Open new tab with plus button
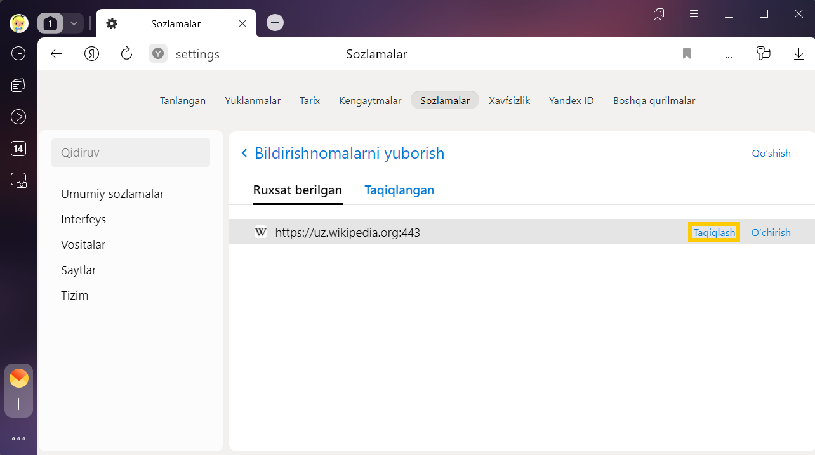Image resolution: width=815 pixels, height=455 pixels. pos(275,23)
